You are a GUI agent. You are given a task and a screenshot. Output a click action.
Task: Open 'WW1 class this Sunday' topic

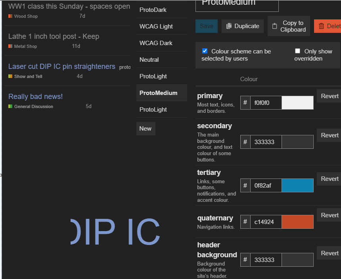click(69, 6)
